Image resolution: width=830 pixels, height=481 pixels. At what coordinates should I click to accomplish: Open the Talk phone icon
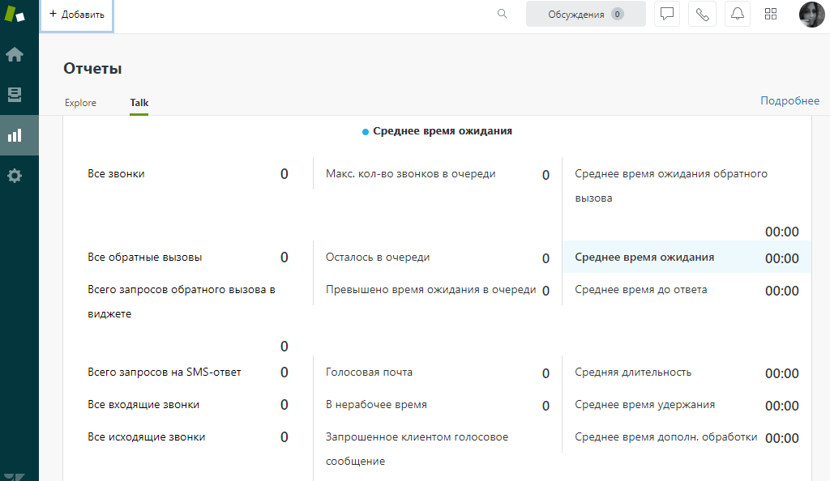[702, 14]
